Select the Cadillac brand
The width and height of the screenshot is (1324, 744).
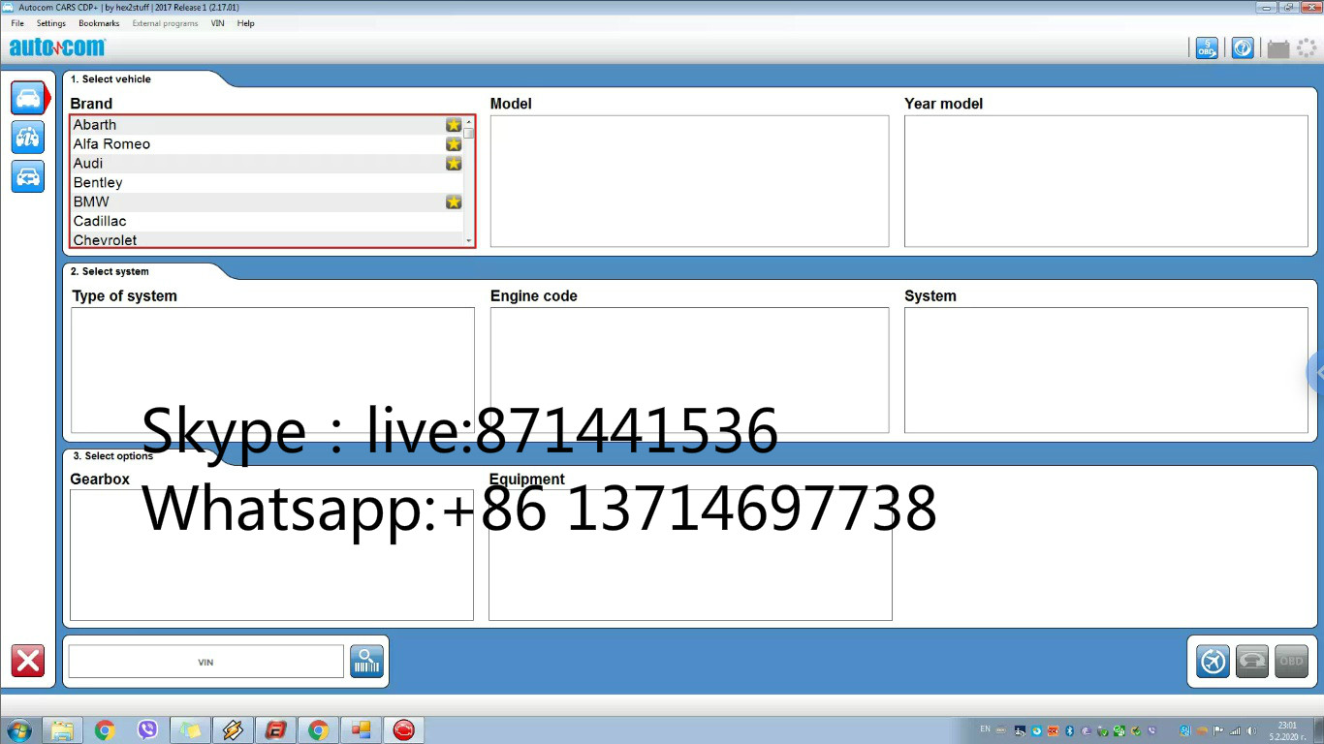tap(267, 222)
